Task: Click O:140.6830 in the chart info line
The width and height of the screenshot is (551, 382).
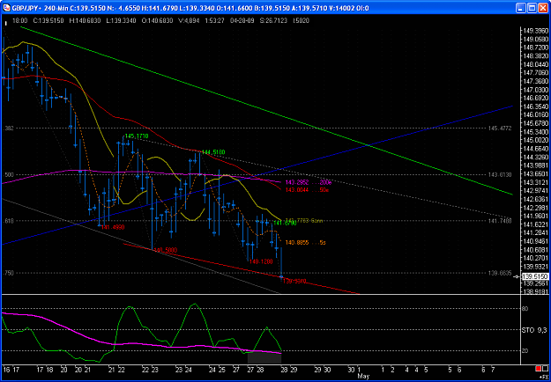Action: [x=158, y=21]
